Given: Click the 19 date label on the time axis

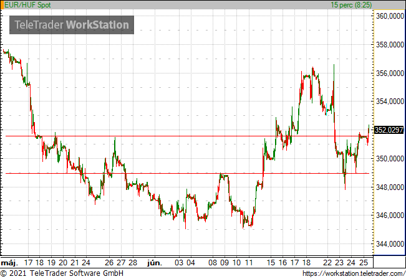Looking at the screenshot, I should [x=51, y=263].
